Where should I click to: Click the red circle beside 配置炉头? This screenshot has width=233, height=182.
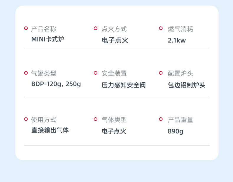click(161, 73)
